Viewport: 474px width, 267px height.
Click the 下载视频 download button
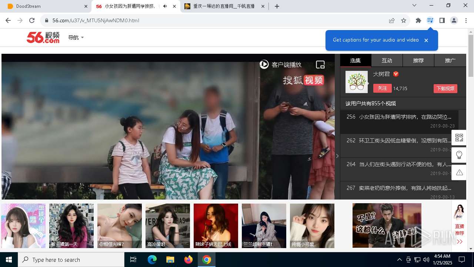(x=445, y=89)
